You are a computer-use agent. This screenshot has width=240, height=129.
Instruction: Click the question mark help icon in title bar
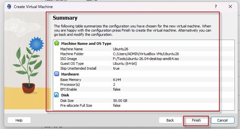pos(216,6)
